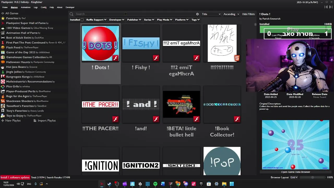This screenshot has width=334, height=188.
Task: Click the plus icon for New Playlist
Action: pos(3,121)
